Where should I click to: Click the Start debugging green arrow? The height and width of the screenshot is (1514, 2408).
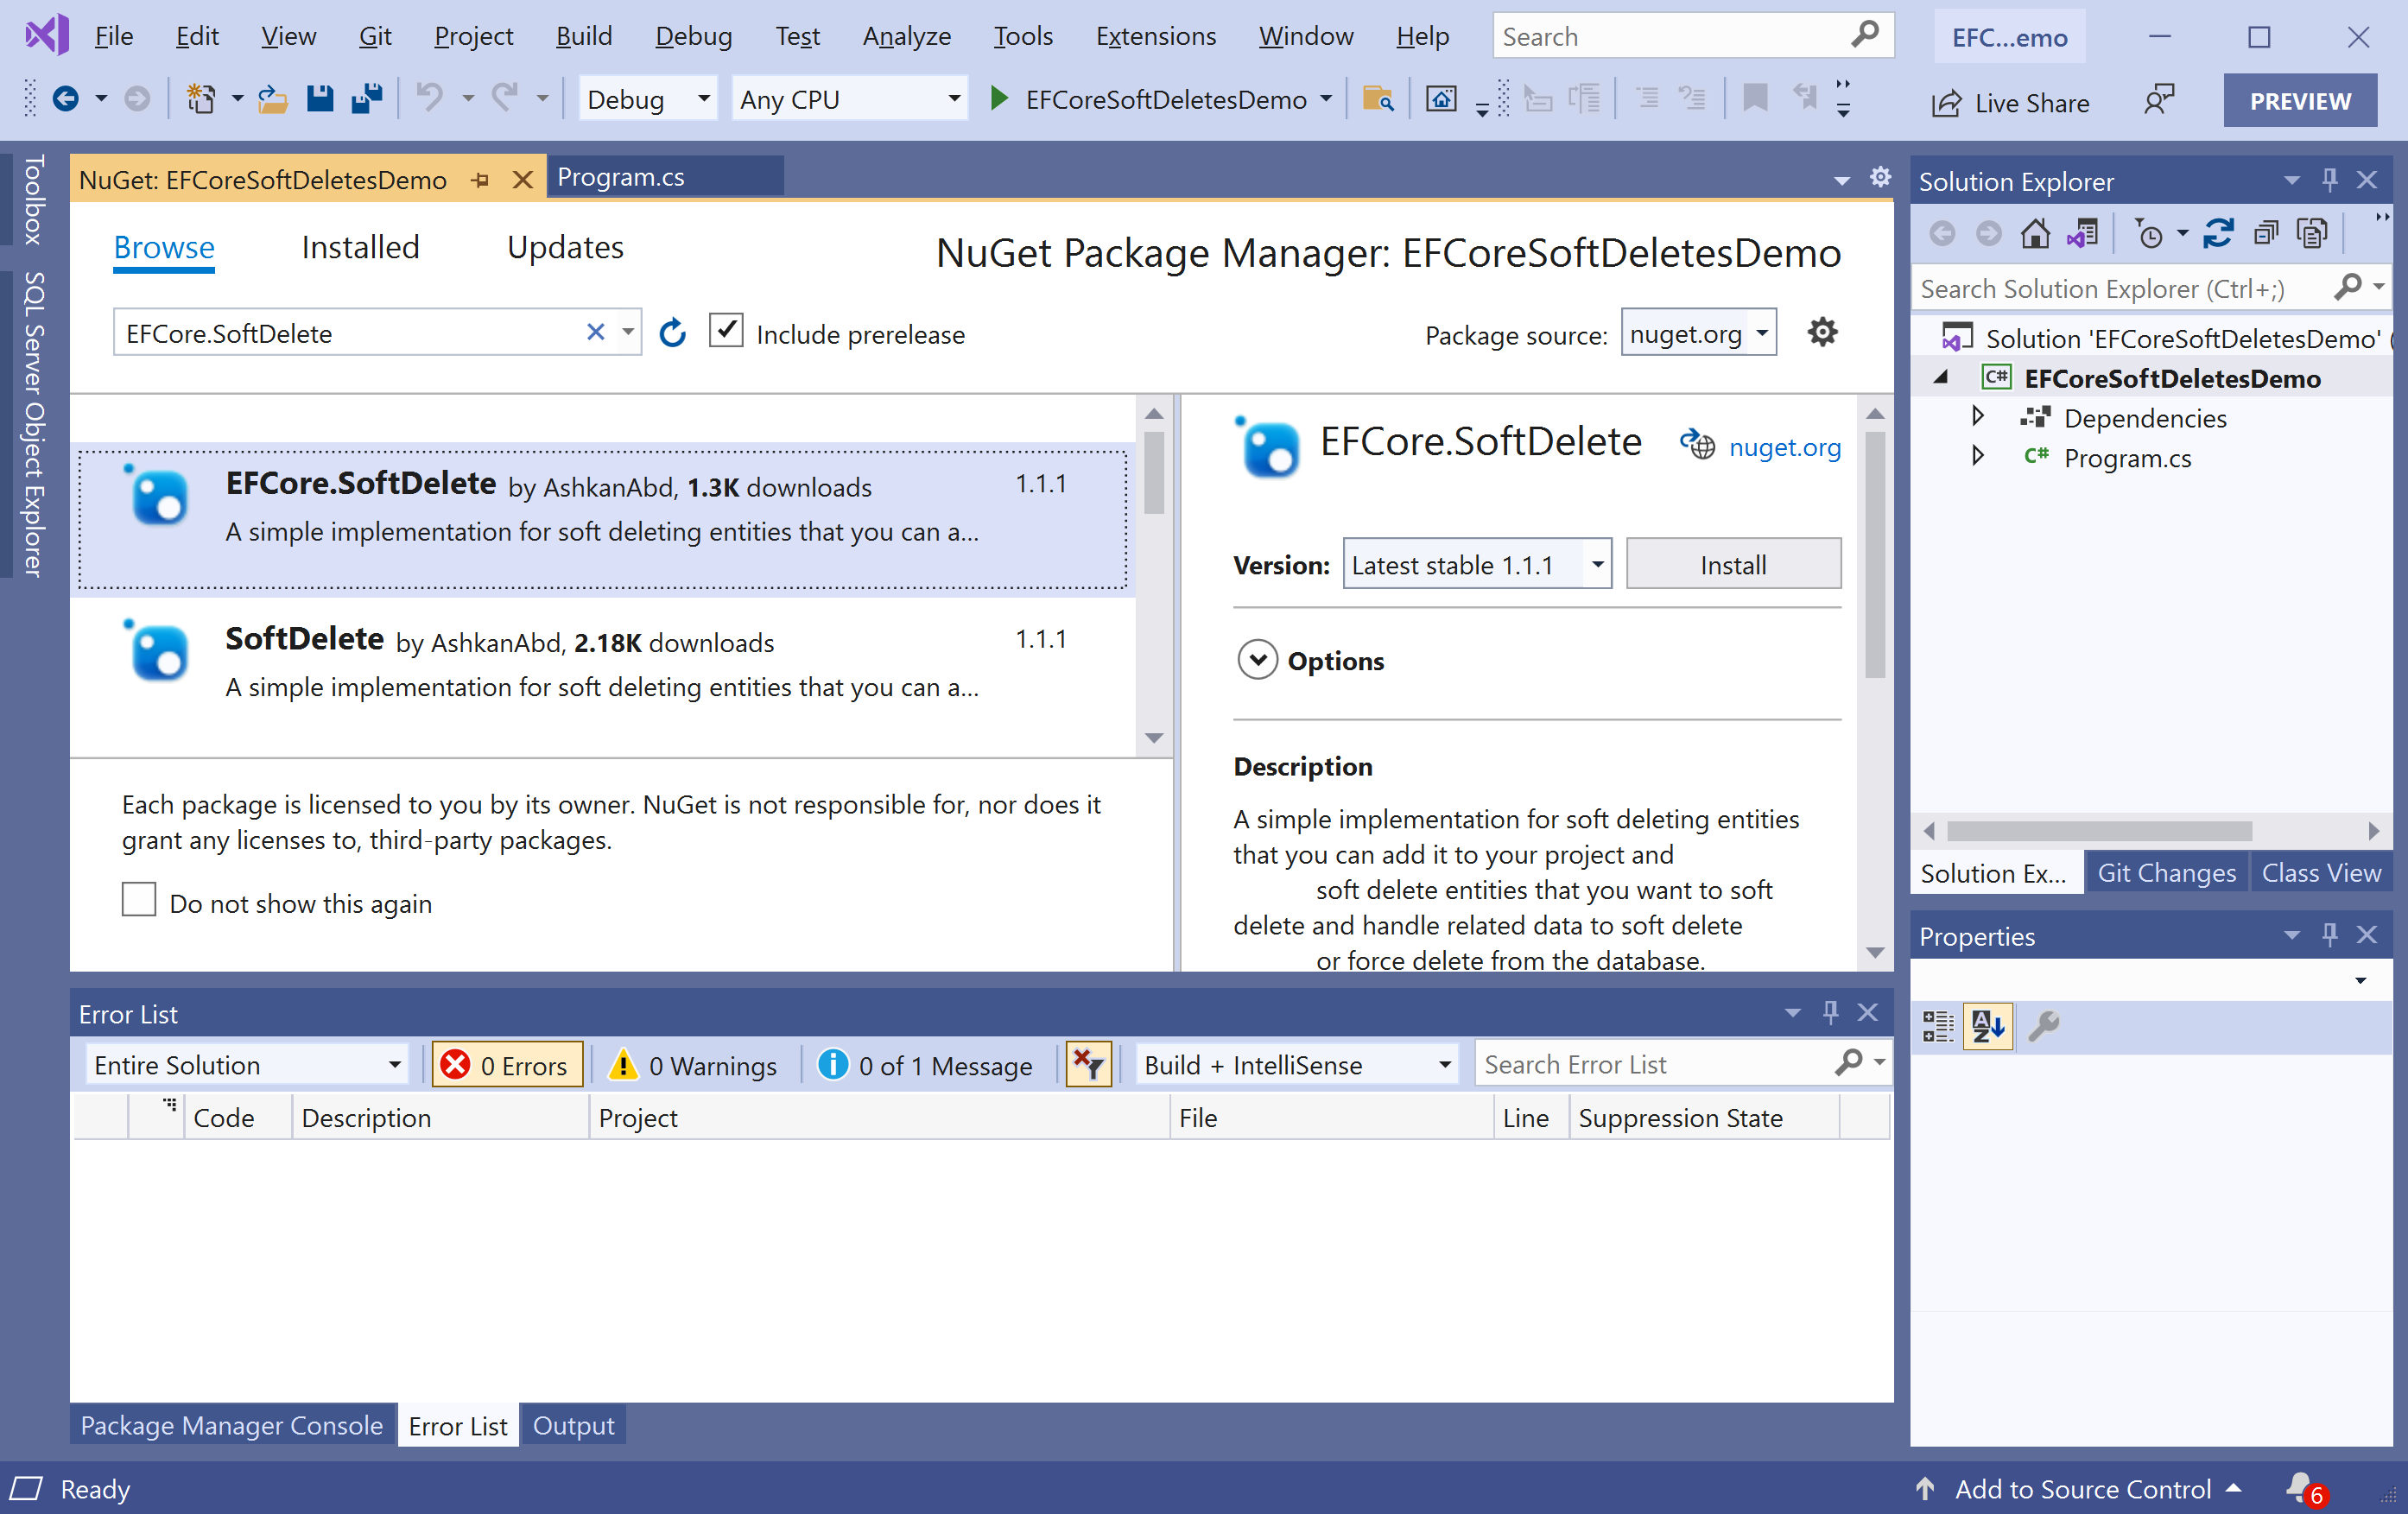pyautogui.click(x=998, y=99)
